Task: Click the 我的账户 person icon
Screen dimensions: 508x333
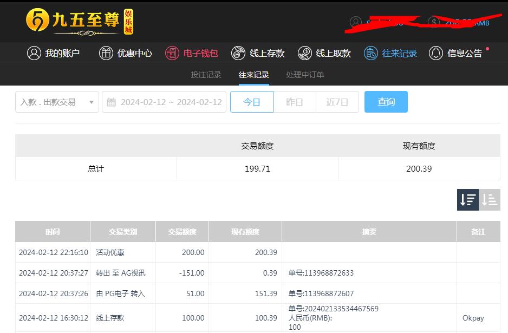Action: coord(34,53)
